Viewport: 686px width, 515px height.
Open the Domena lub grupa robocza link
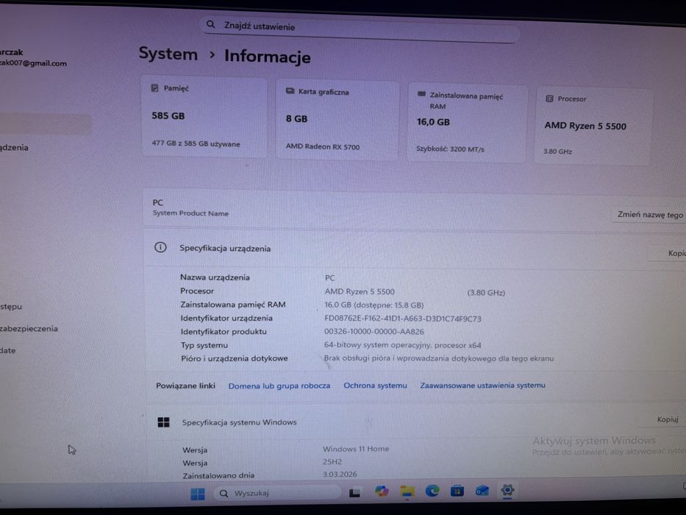[x=279, y=386]
